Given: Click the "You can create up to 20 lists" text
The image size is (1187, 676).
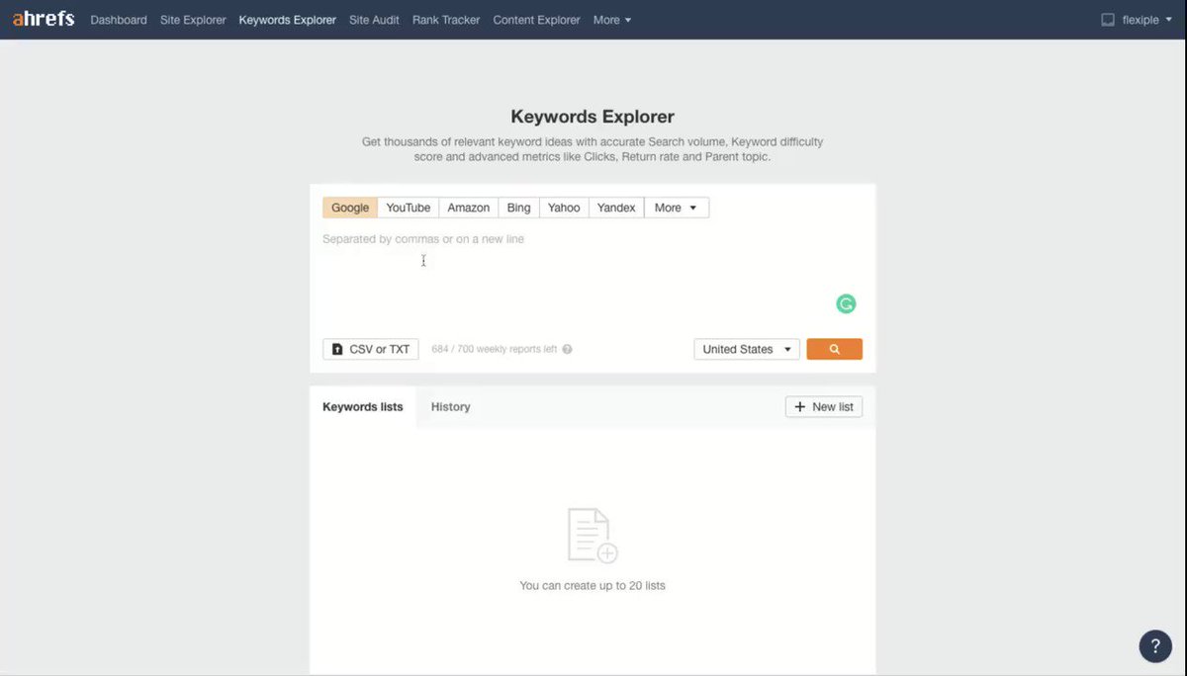Looking at the screenshot, I should point(593,585).
